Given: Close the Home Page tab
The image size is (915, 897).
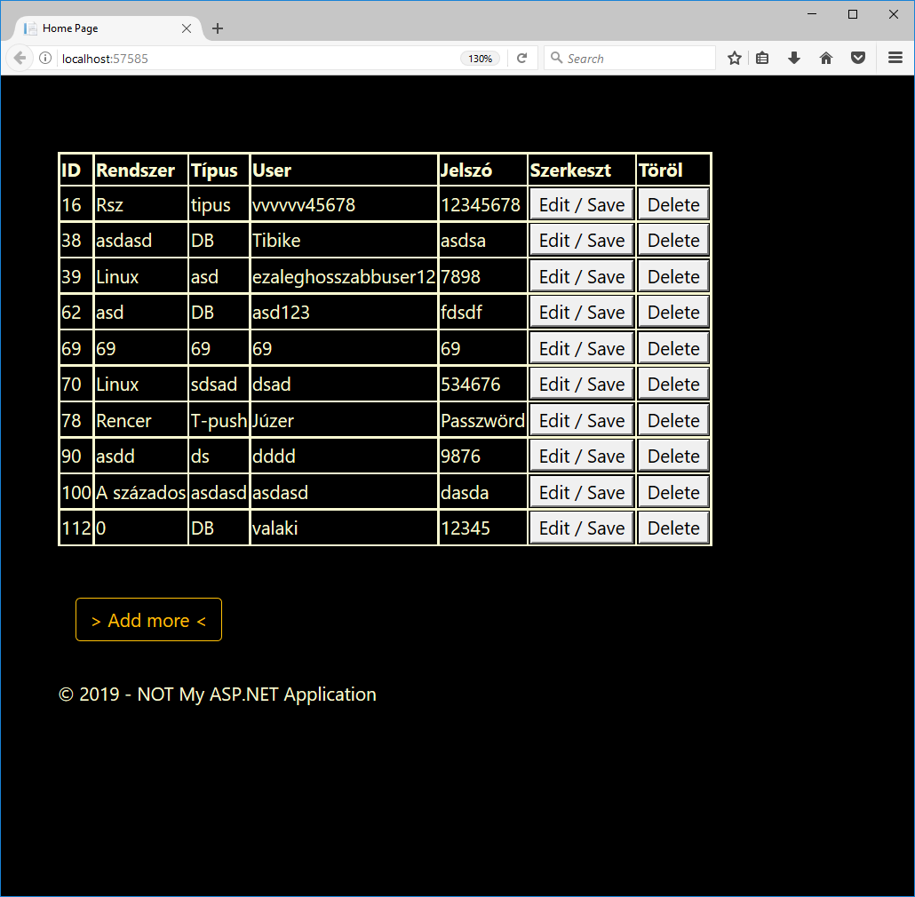Looking at the screenshot, I should (187, 28).
